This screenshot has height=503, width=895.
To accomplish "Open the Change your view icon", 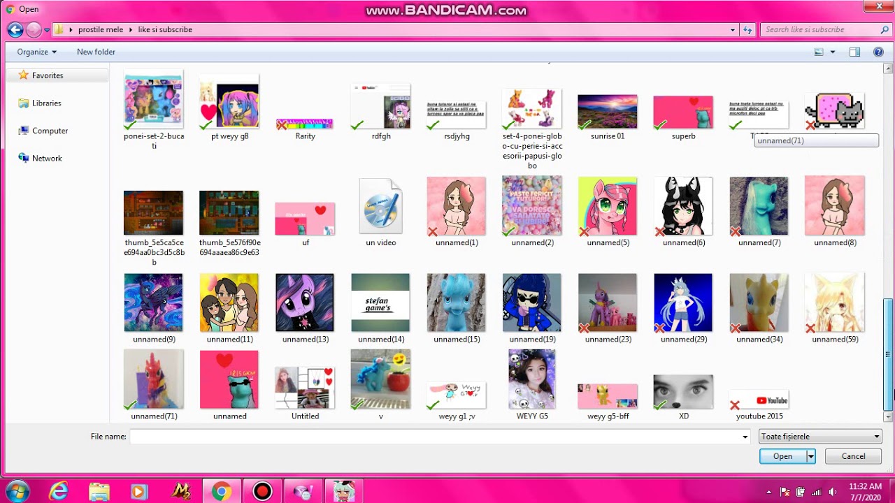I will [x=819, y=52].
